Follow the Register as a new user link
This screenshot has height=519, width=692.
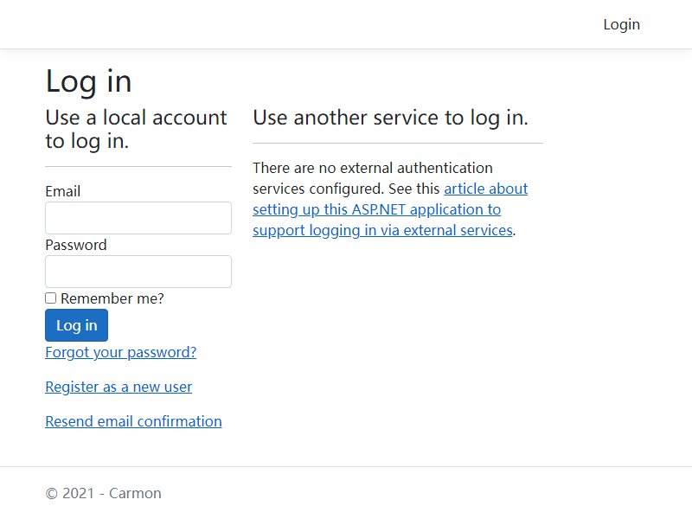point(119,387)
